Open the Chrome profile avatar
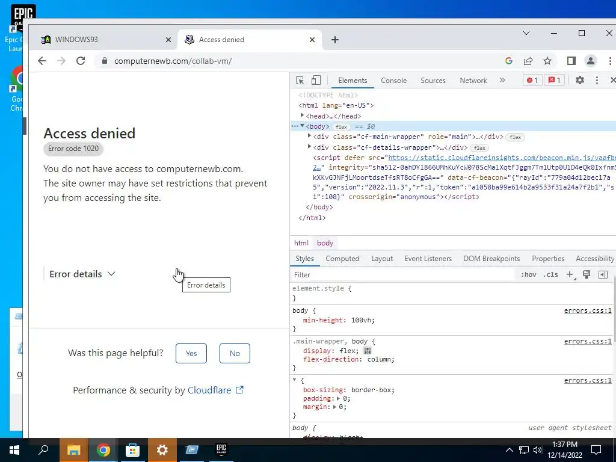Viewport: 616px width, 462px height. coord(591,61)
